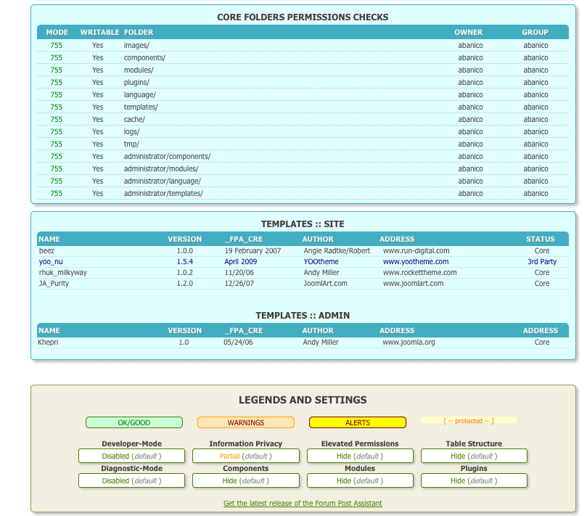This screenshot has height=516, width=587.
Task: Click the Developer-Mode Disabled setting box
Action: (x=132, y=456)
